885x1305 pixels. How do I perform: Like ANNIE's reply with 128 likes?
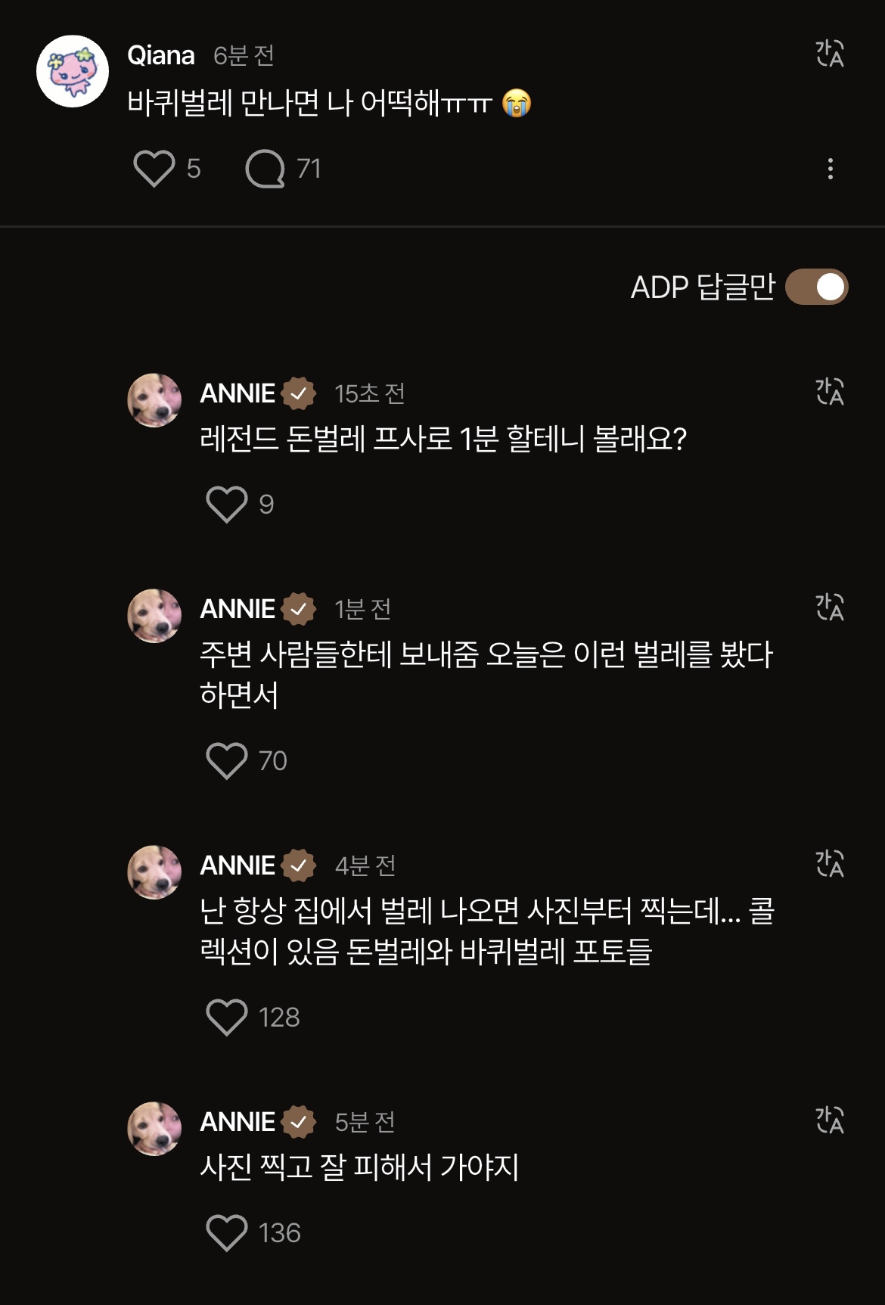(227, 1017)
